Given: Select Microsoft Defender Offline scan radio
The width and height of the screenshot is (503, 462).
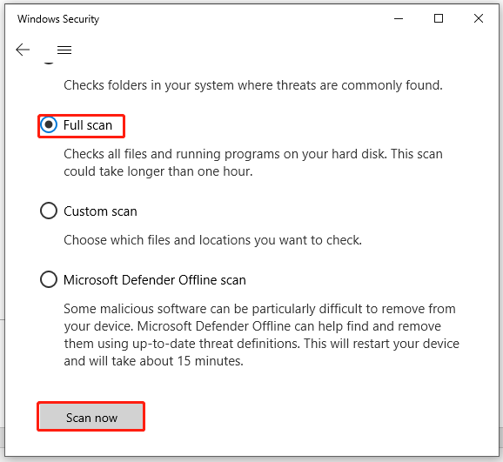Looking at the screenshot, I should (x=49, y=279).
